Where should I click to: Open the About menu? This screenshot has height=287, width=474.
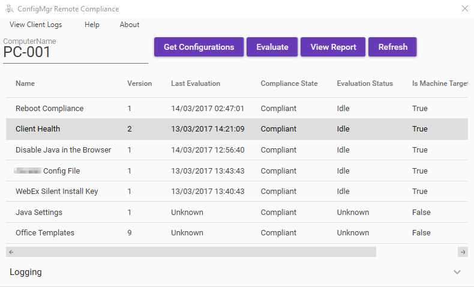pyautogui.click(x=130, y=25)
